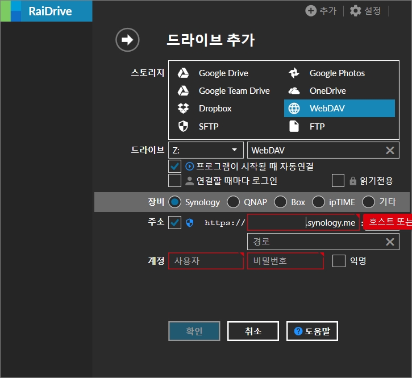Enable the 읽기전용 read-only checkbox
Viewport: 412px width, 378px height.
click(x=338, y=181)
